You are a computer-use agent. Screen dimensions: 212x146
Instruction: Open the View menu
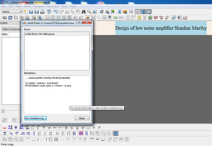click(x=19, y=6)
